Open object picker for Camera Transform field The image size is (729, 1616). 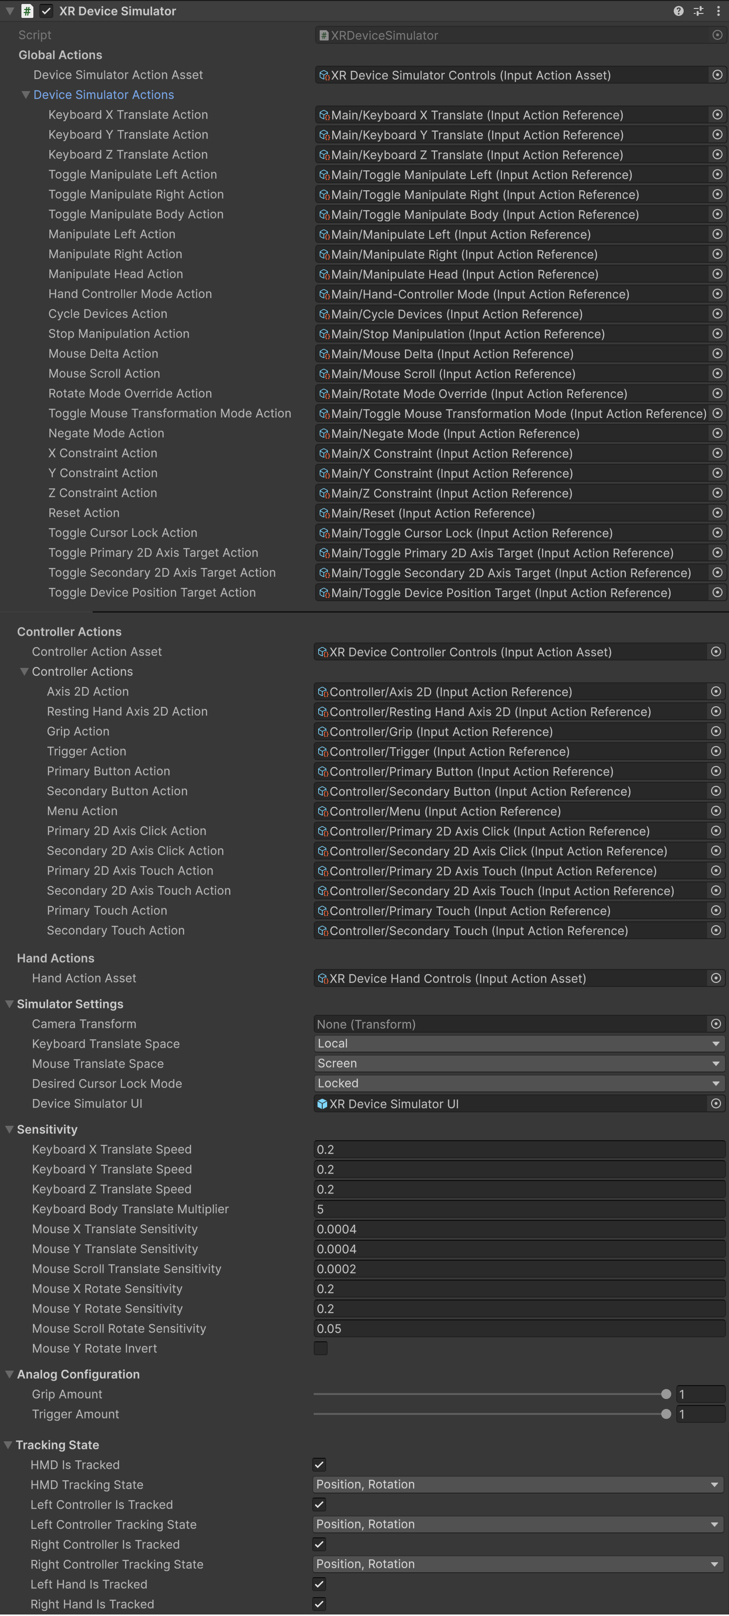coord(716,1024)
